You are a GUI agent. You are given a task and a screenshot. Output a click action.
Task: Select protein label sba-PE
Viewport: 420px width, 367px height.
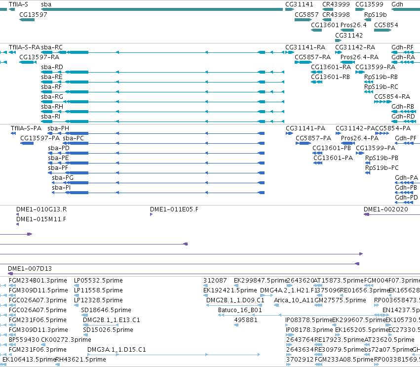click(58, 158)
